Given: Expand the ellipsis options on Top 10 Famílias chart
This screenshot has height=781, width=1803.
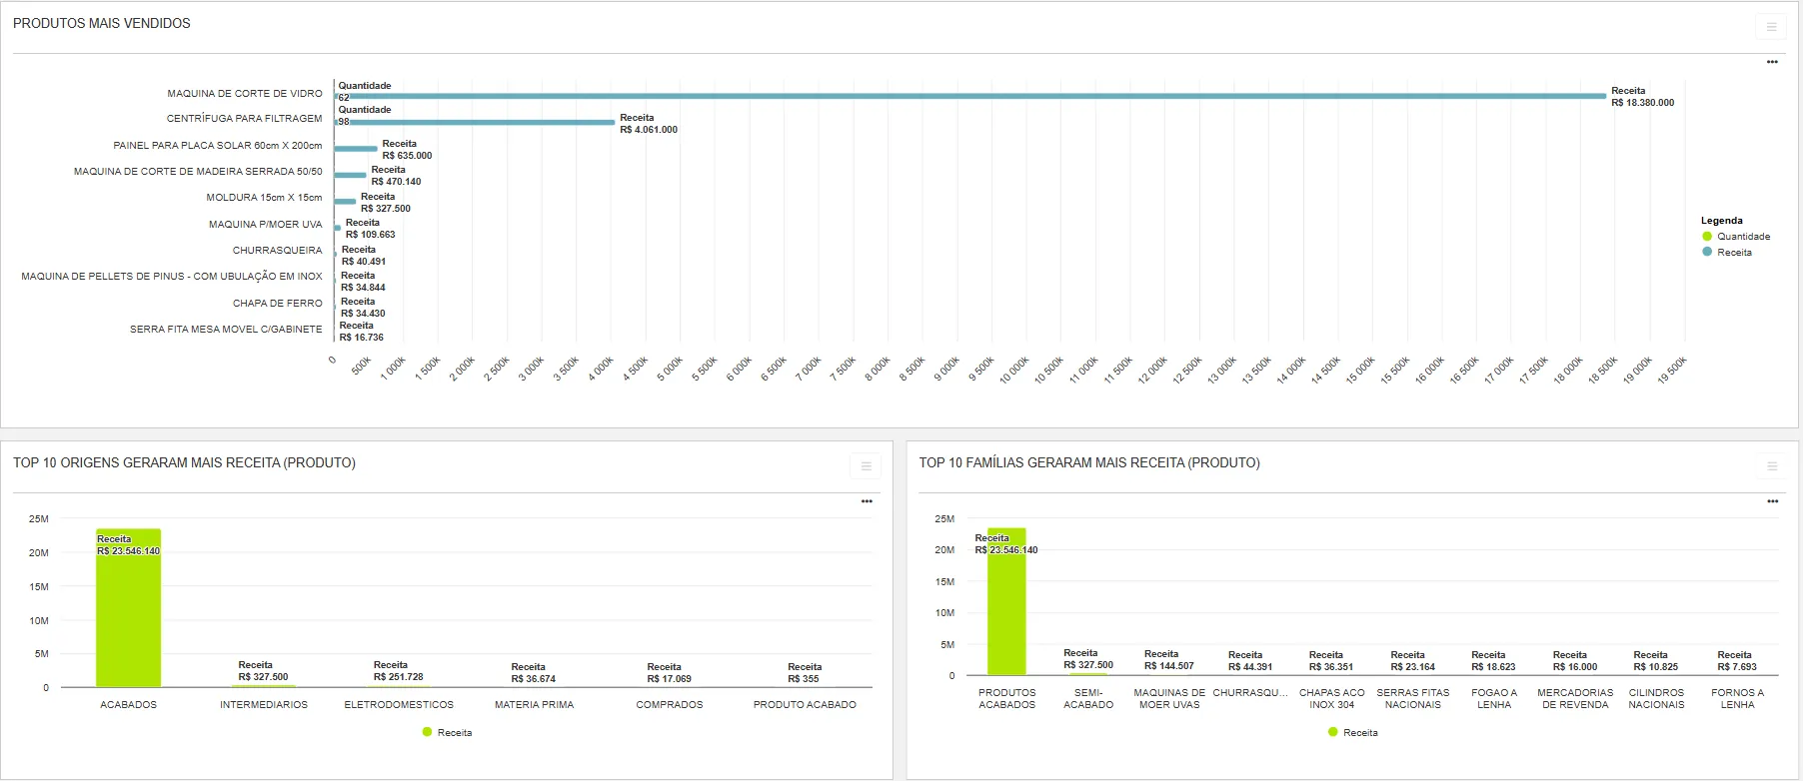Looking at the screenshot, I should click(x=1772, y=501).
